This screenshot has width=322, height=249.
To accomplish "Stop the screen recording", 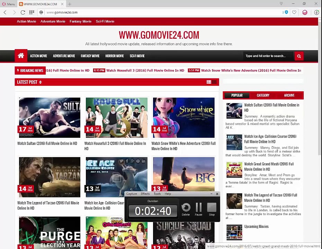I will coord(212,209).
